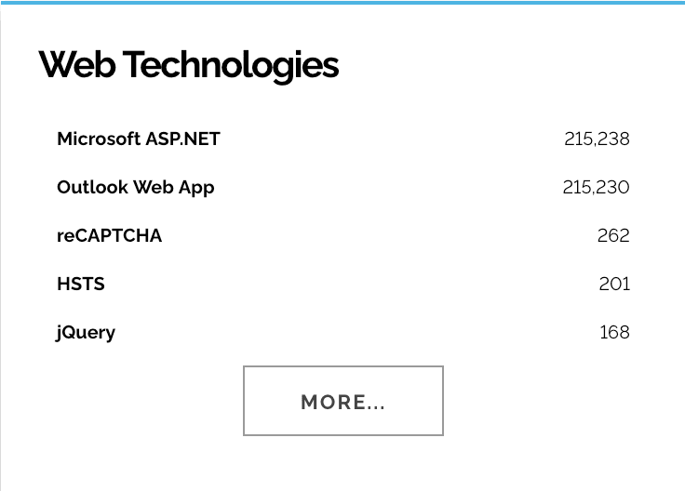Click the 215,230 count beside Outlook Web App

(x=596, y=188)
